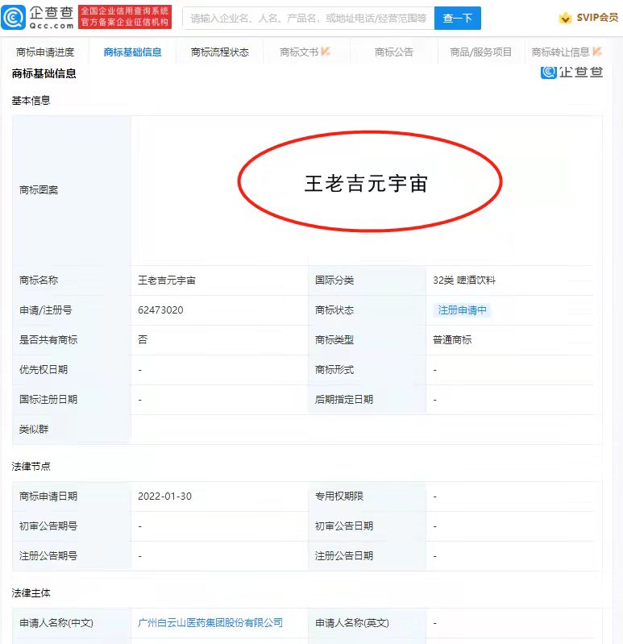Click the 优先权日期 label
This screenshot has height=644, width=623.
point(44,370)
